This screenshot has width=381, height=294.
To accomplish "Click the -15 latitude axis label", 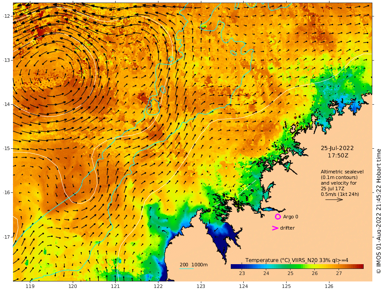I will [6, 148].
